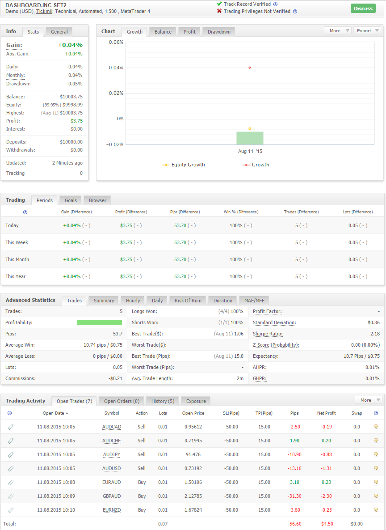Select the Drawdown chart tab
Screen dimensions: 386x530
(x=219, y=32)
